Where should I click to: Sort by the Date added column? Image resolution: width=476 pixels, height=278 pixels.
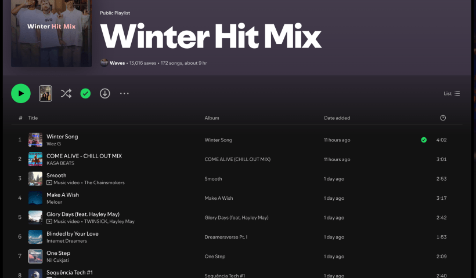337,118
